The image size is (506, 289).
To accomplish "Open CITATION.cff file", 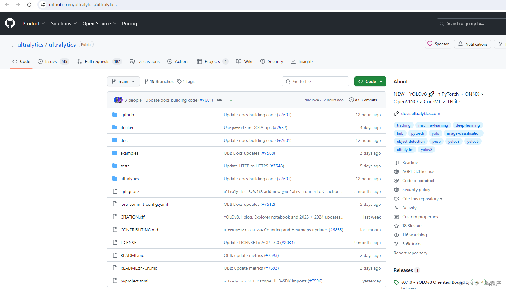I will [x=132, y=217].
